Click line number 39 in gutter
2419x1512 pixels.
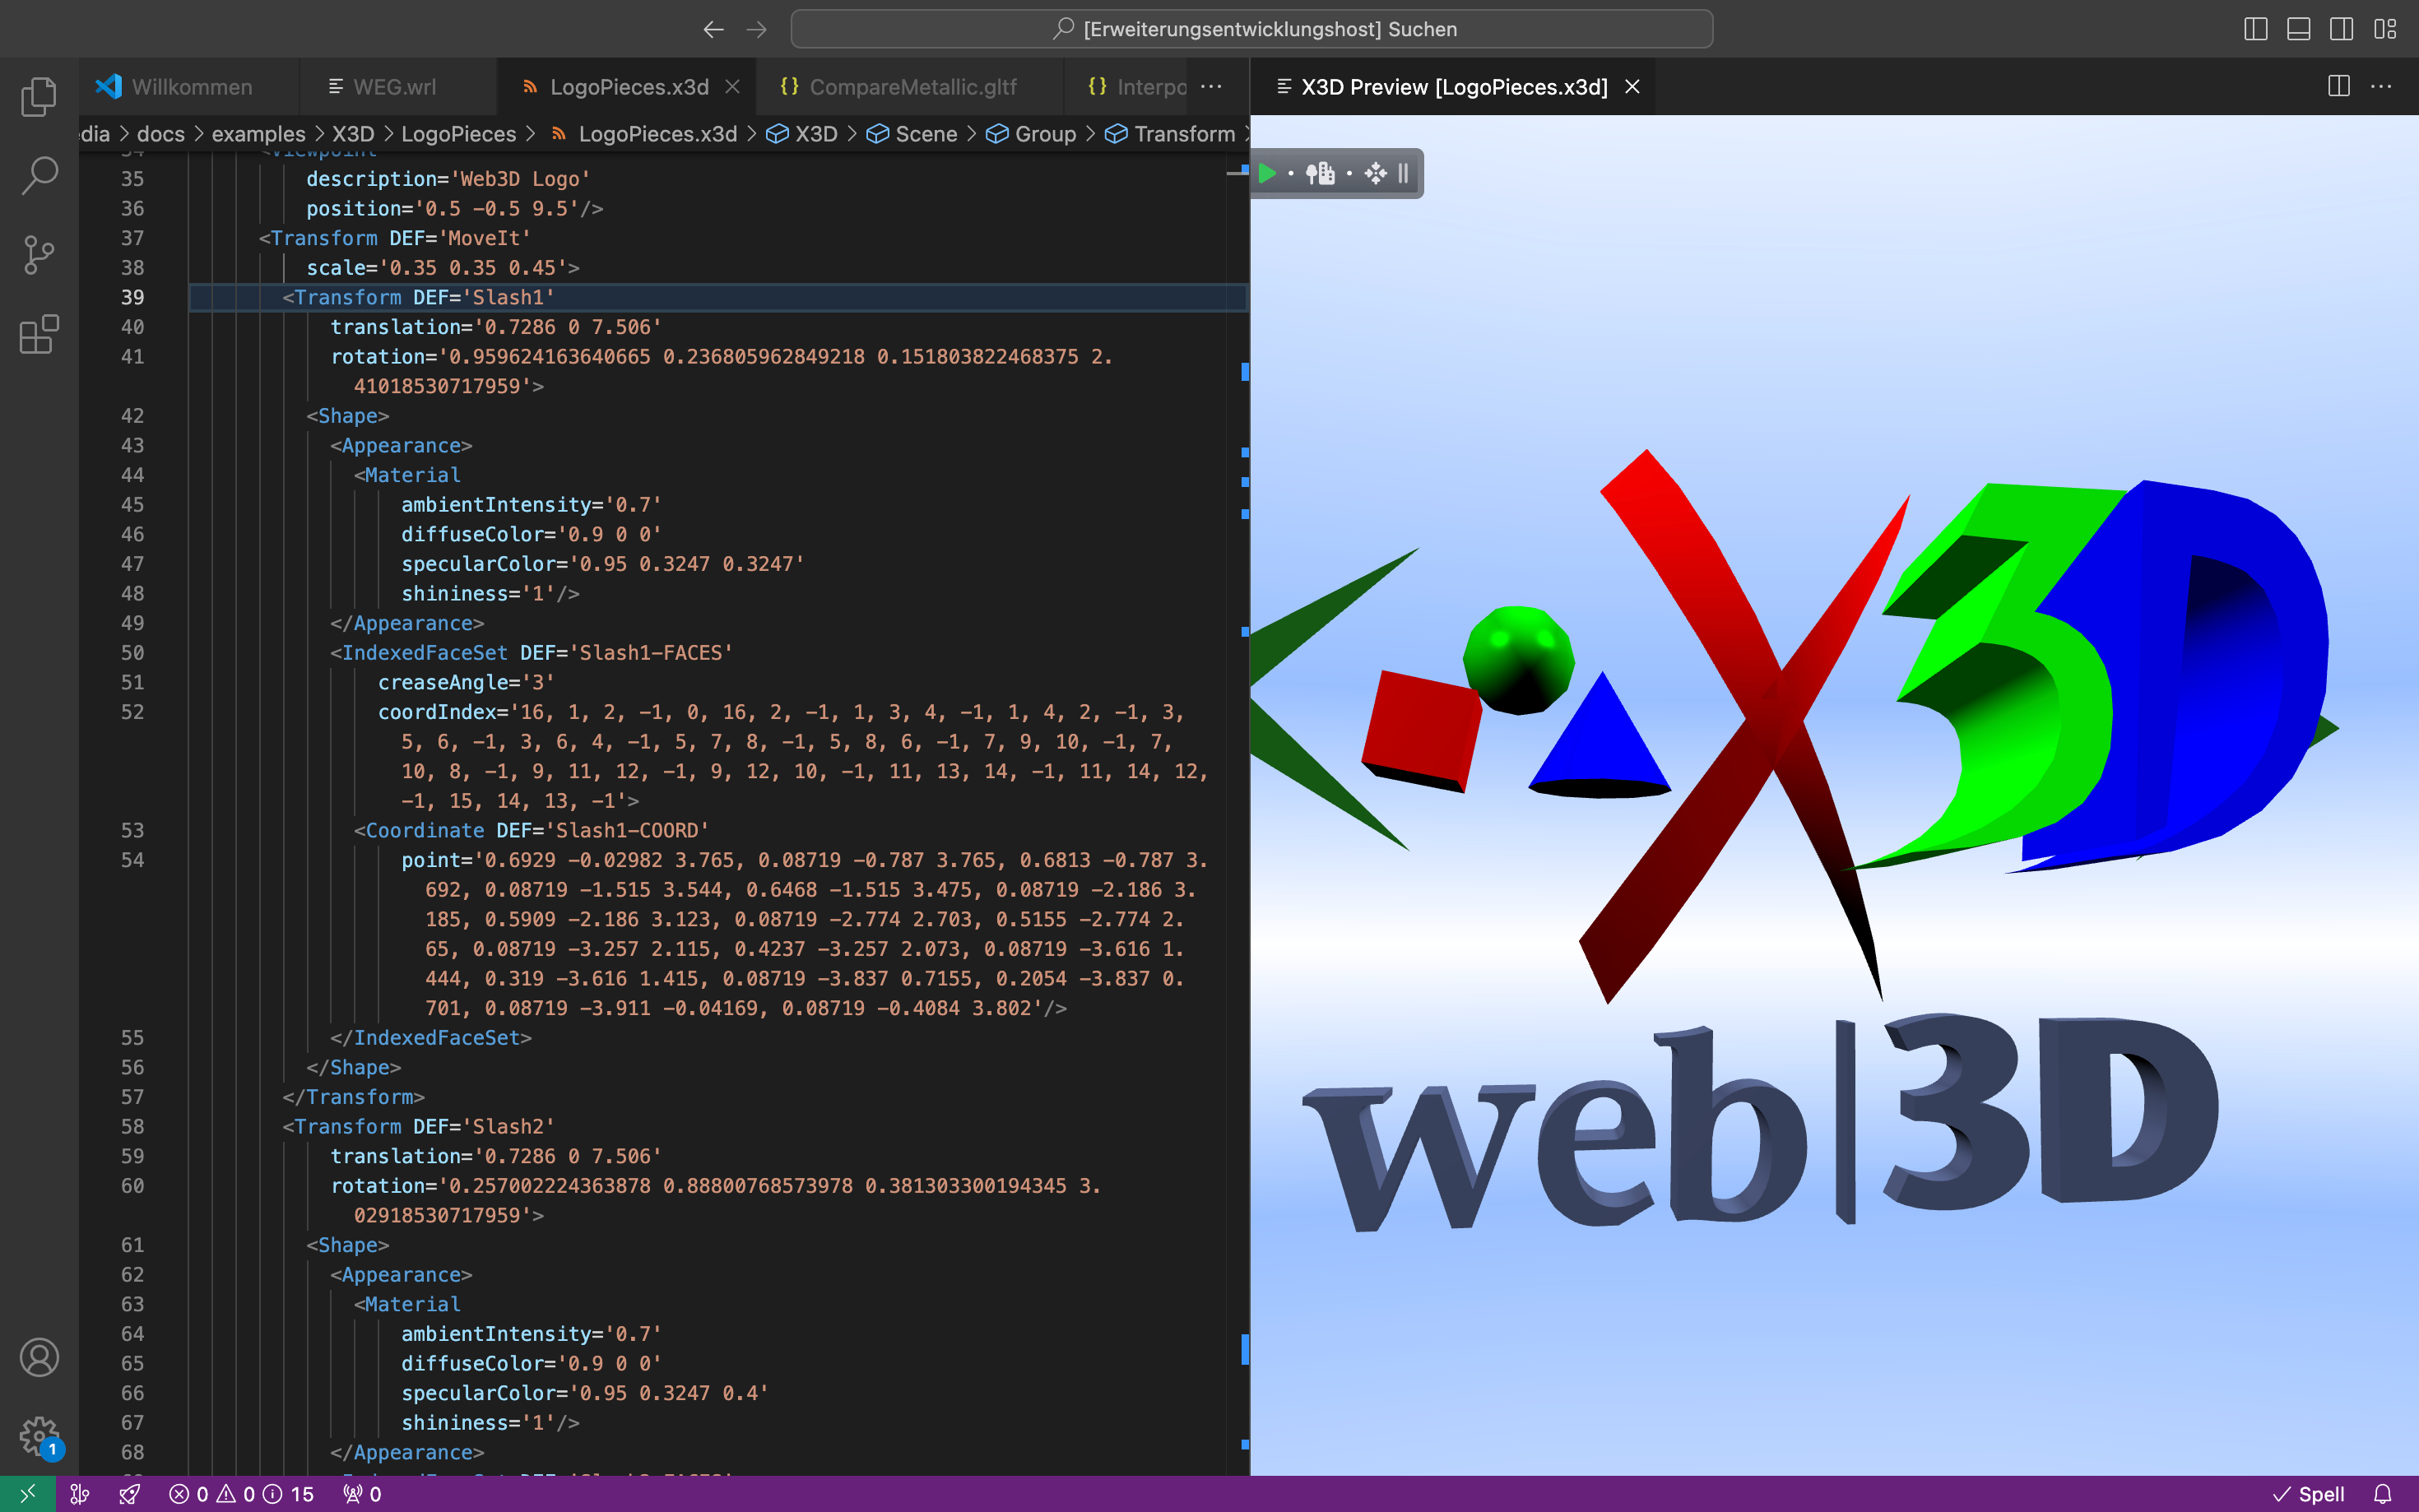point(132,297)
